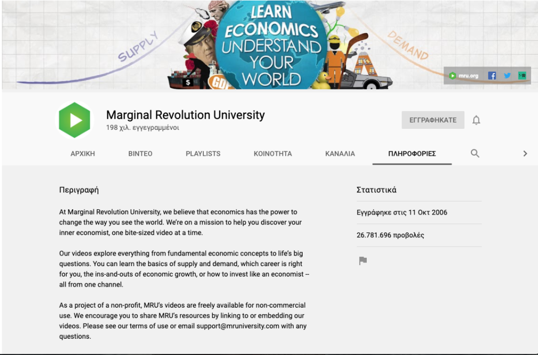Screen dimensions: 538x355
Task: Open the ΚΟΙΝΟΤΗΤΑ tab
Action: tap(273, 154)
